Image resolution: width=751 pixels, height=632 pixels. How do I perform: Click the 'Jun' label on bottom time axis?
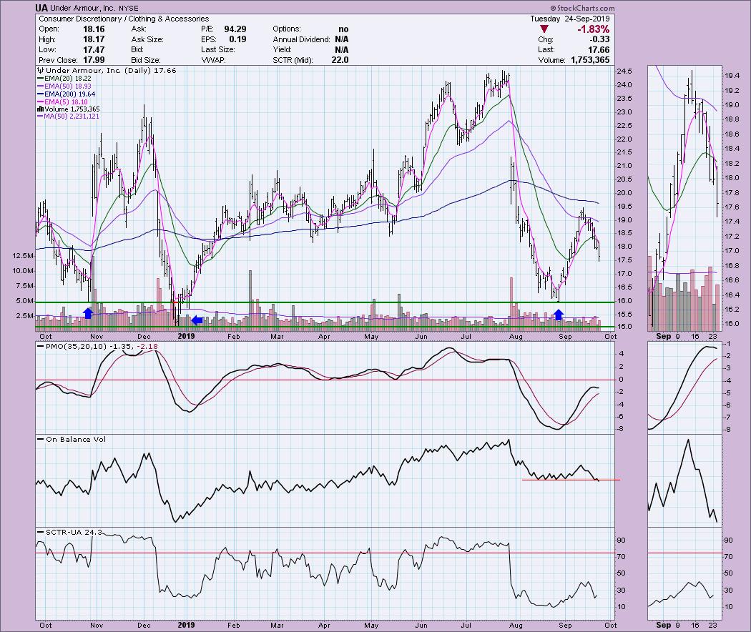coord(421,625)
